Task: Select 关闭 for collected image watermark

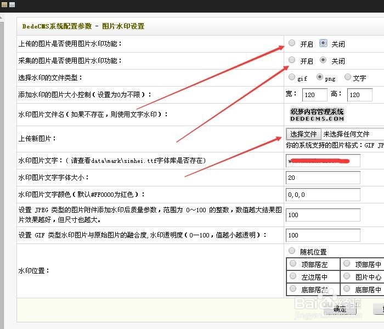Action: pos(323,60)
